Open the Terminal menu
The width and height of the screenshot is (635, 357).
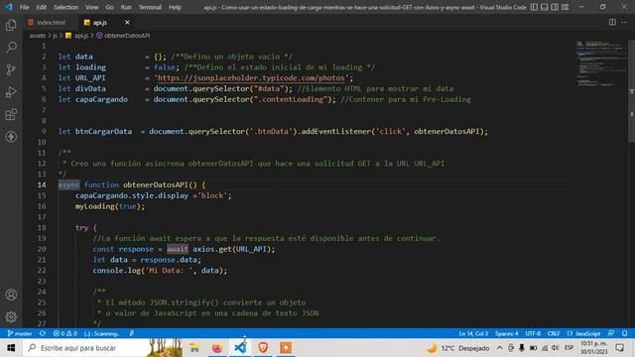[x=150, y=7]
